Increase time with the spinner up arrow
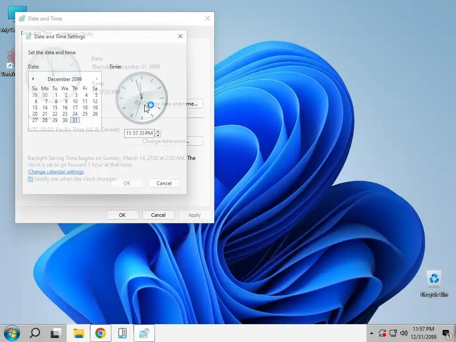This screenshot has width=456, height=342. (x=158, y=131)
